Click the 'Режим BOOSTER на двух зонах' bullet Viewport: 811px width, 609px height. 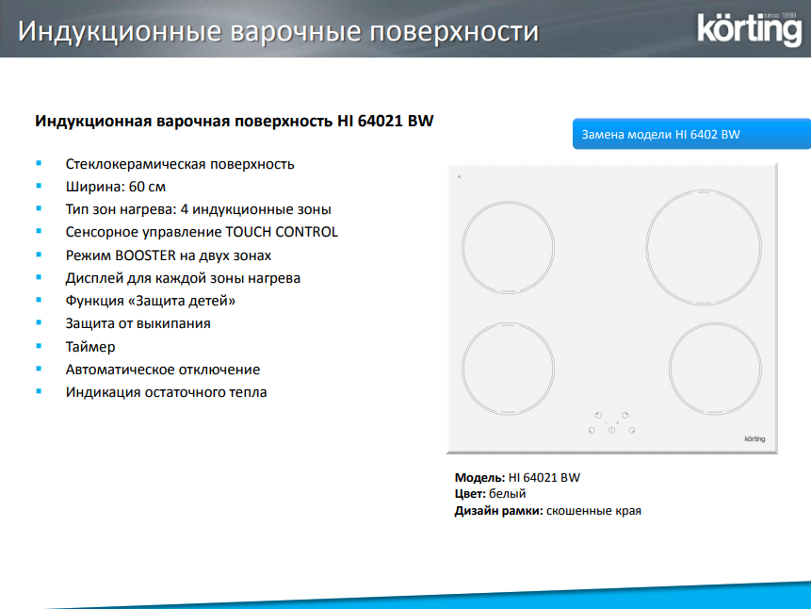(x=169, y=255)
